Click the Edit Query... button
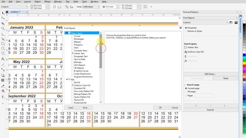Viewport: 246px width, 138px height. (x=210, y=74)
